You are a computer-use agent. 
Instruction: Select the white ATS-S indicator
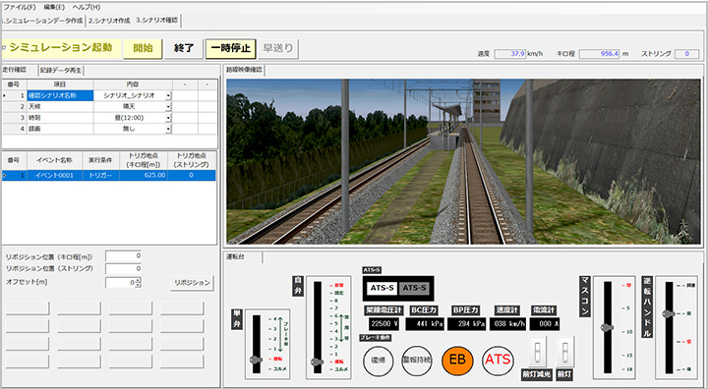click(x=382, y=288)
